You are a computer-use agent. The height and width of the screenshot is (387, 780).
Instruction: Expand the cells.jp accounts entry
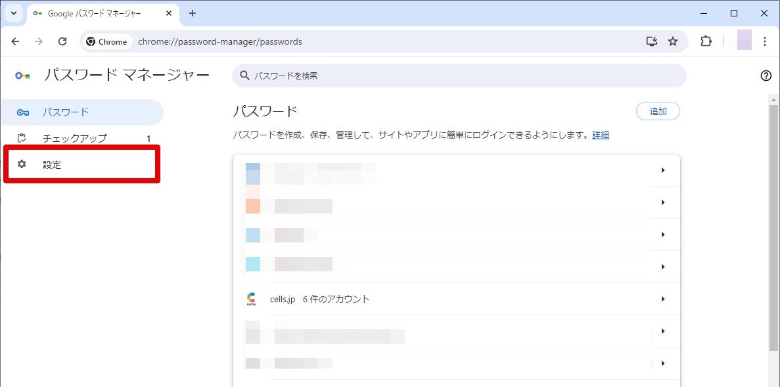pyautogui.click(x=456, y=299)
